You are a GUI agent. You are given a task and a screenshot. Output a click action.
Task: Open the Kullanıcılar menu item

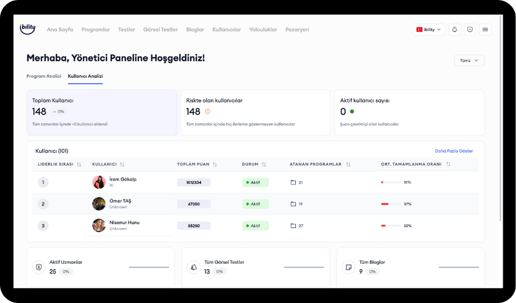226,29
